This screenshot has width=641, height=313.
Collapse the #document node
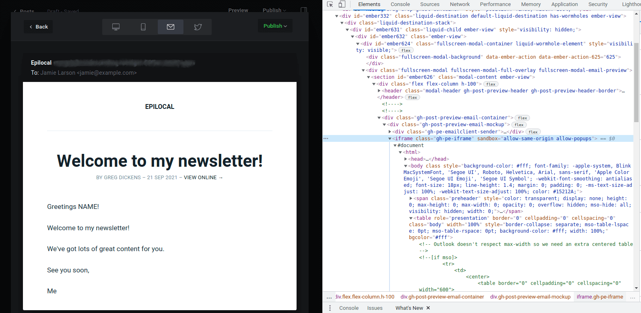[x=395, y=146]
